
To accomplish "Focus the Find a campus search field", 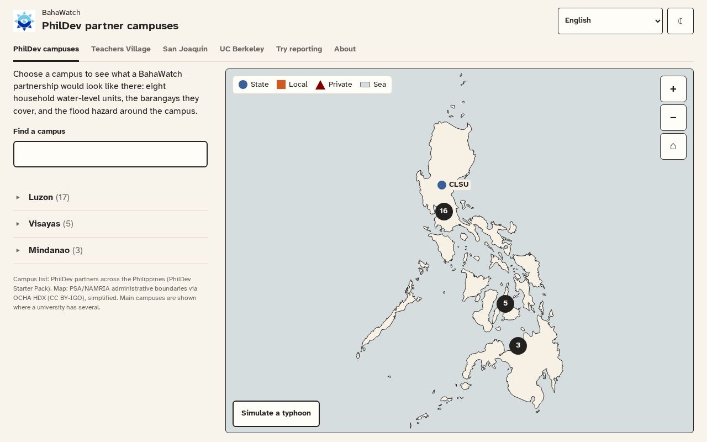I will point(110,154).
